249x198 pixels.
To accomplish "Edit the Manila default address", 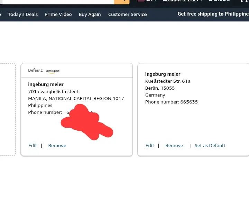I will coord(33,146).
